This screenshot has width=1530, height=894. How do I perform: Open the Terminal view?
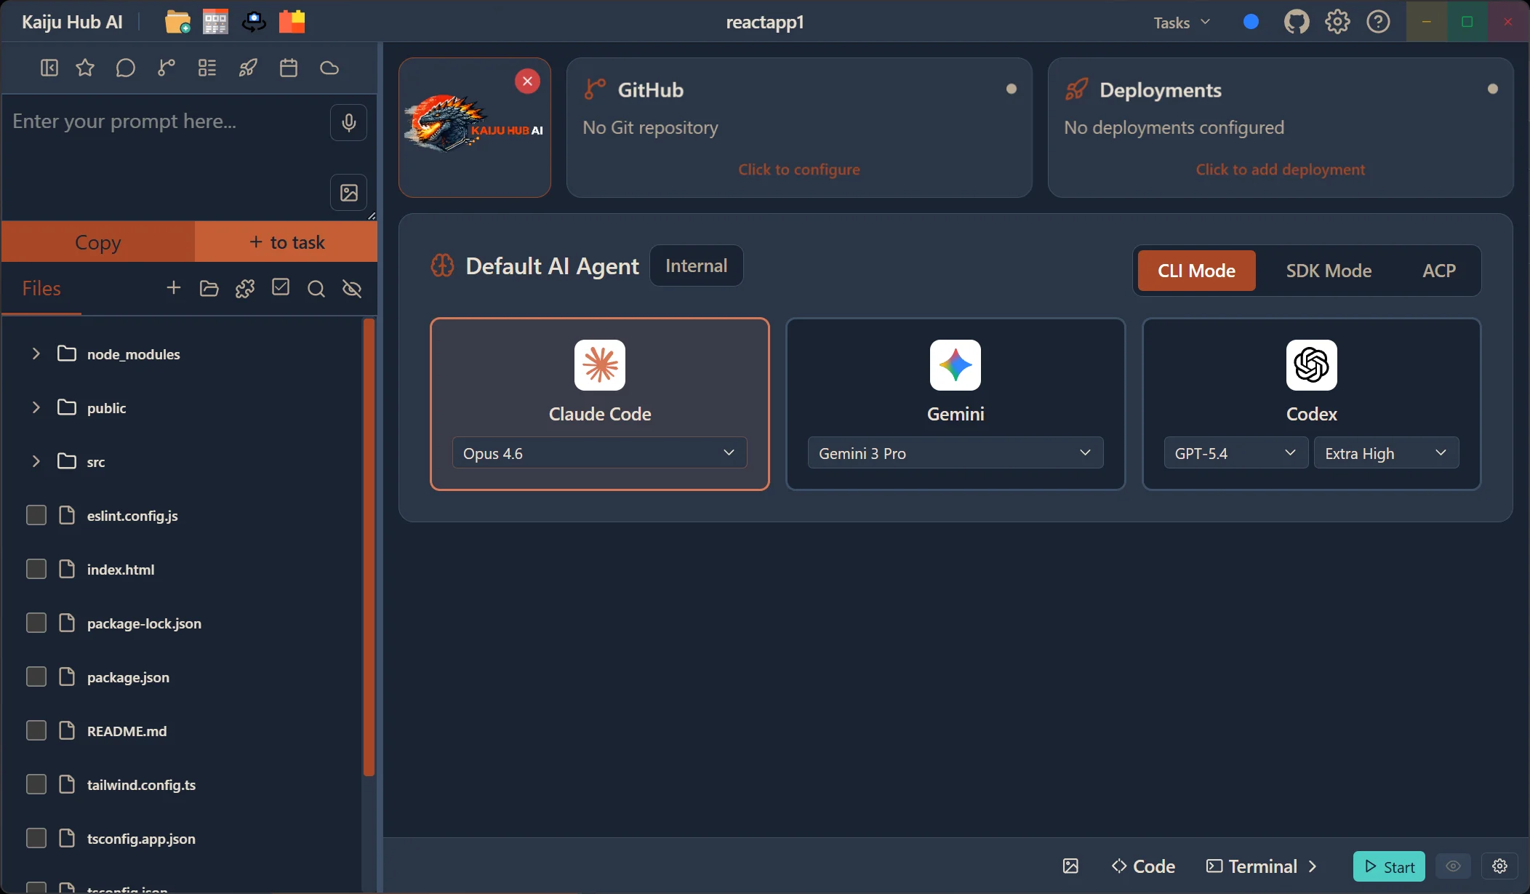click(x=1252, y=866)
